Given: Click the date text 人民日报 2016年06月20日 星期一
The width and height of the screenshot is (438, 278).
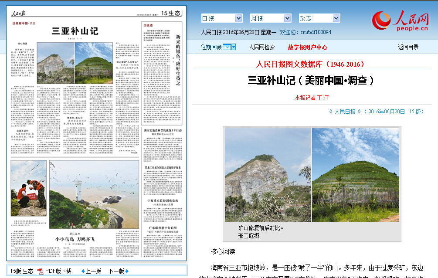Looking at the screenshot, I should (x=238, y=32).
